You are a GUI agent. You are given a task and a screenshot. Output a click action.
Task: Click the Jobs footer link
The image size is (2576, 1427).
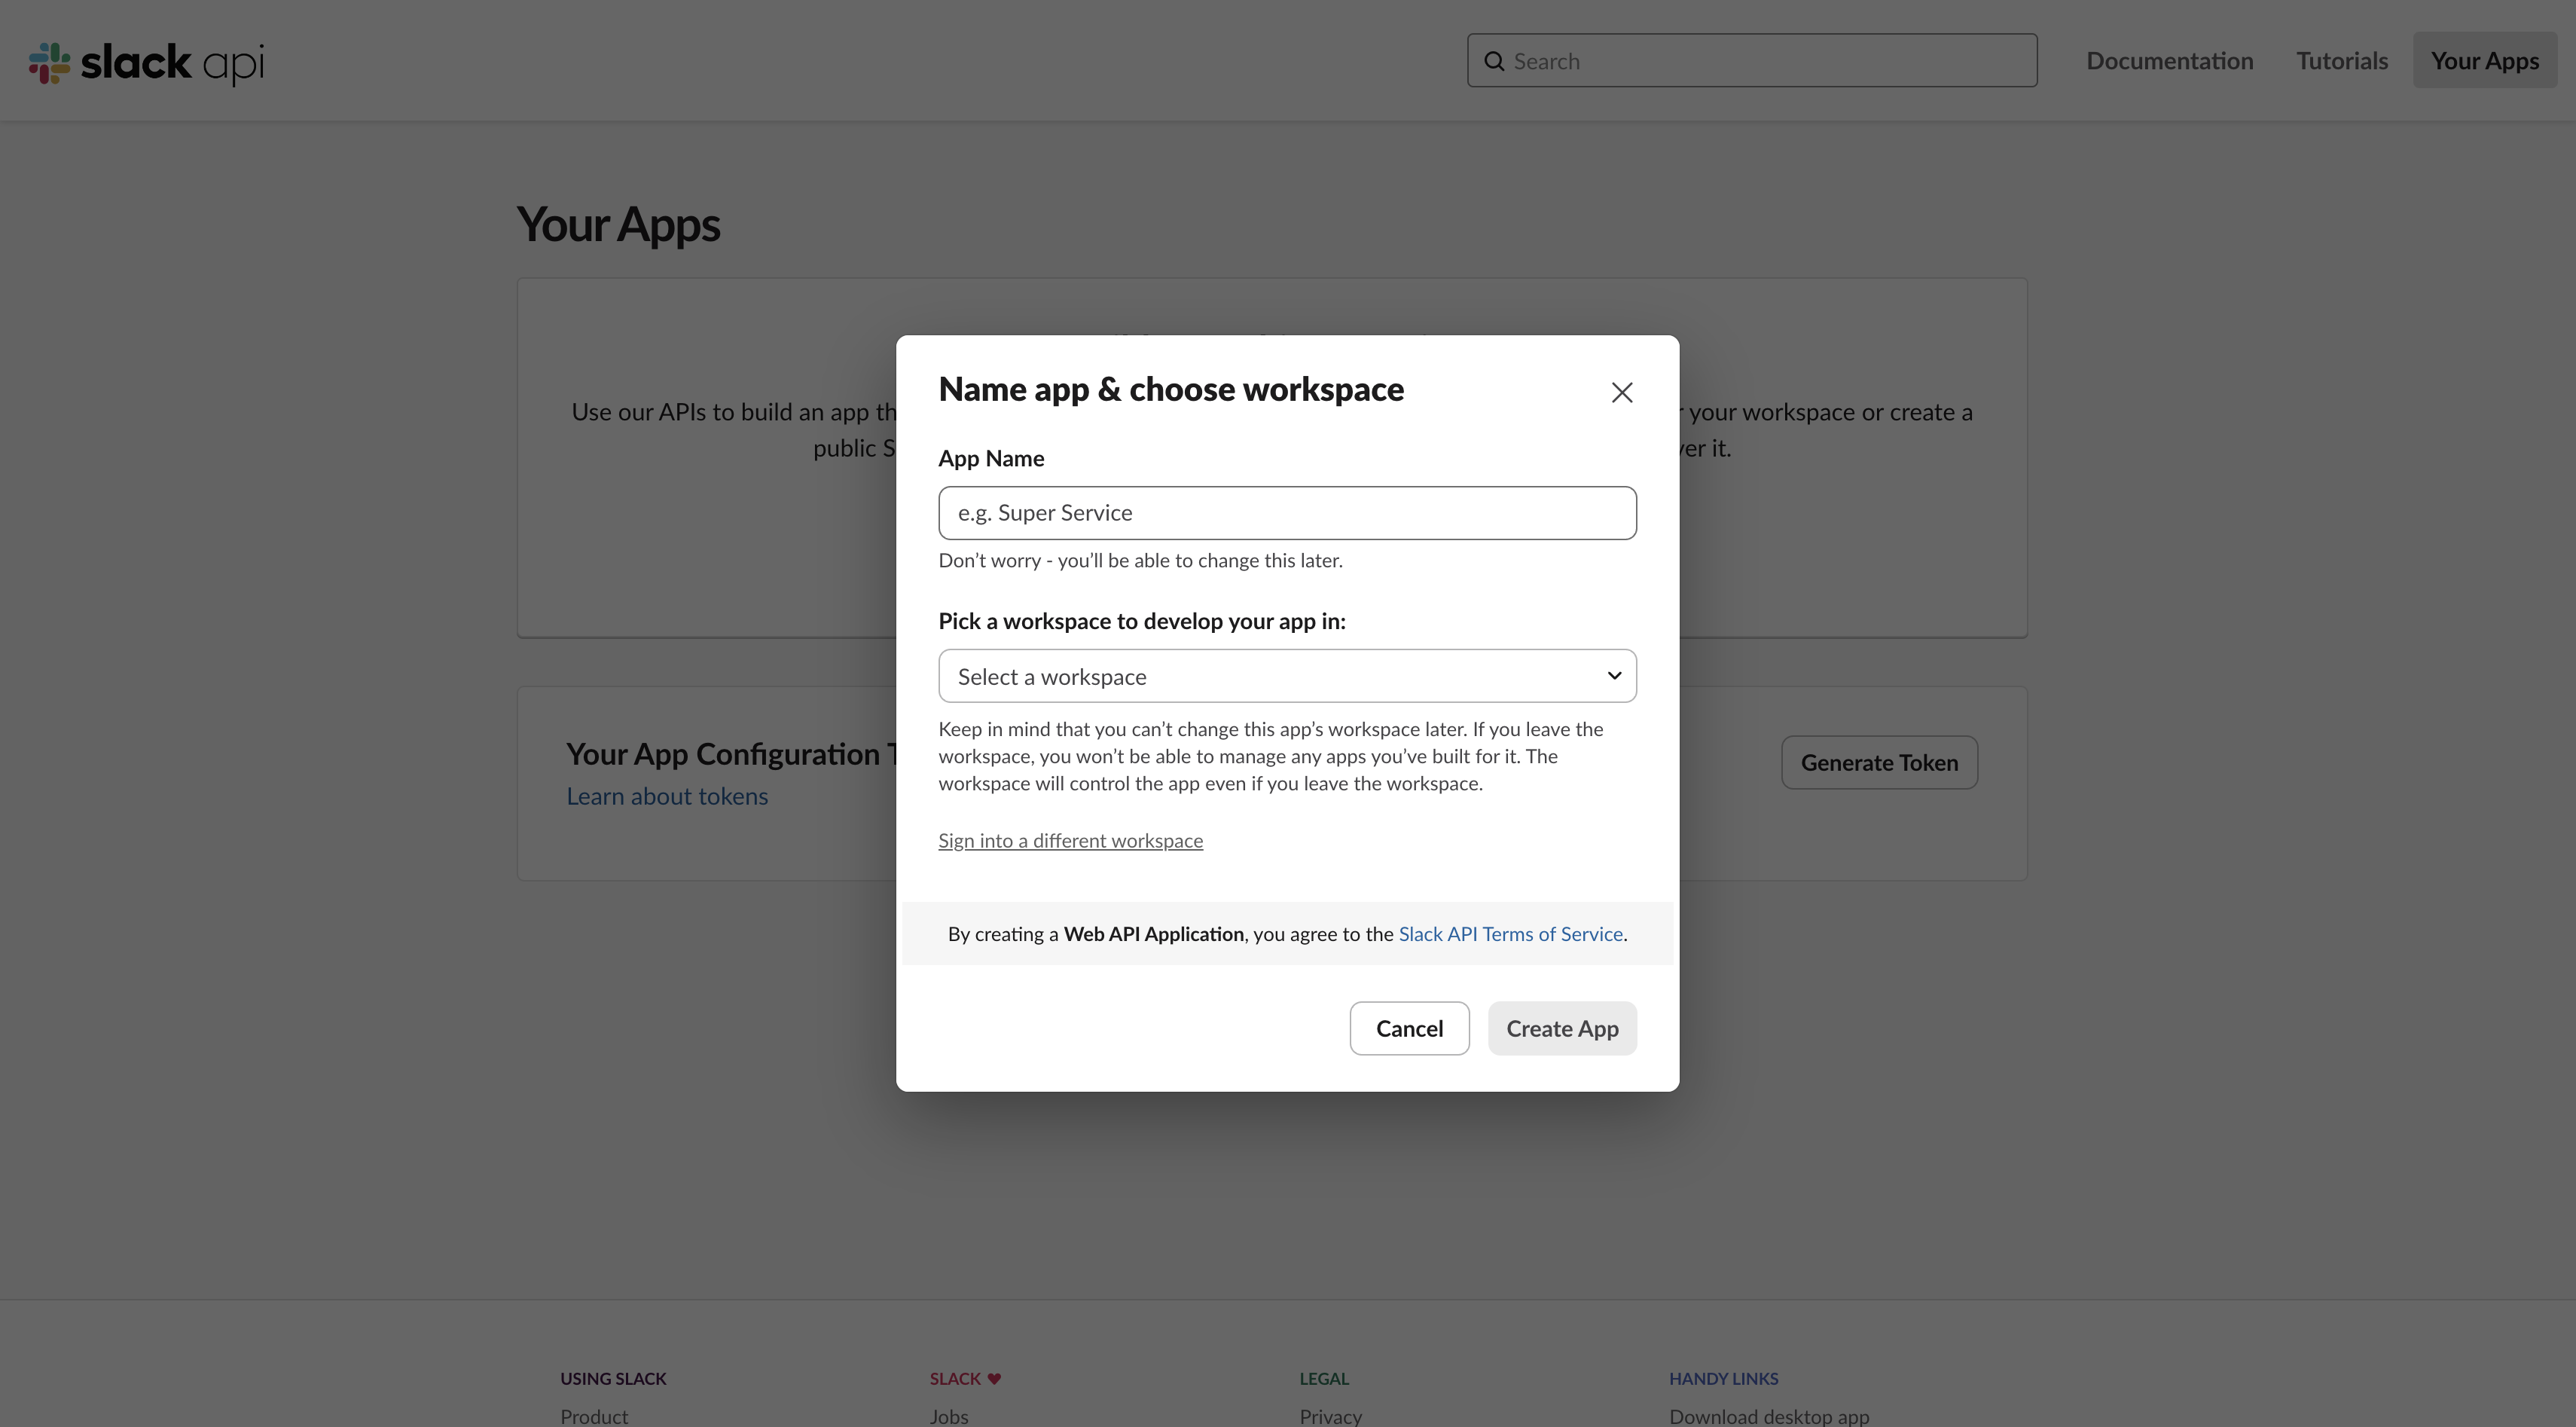[949, 1416]
